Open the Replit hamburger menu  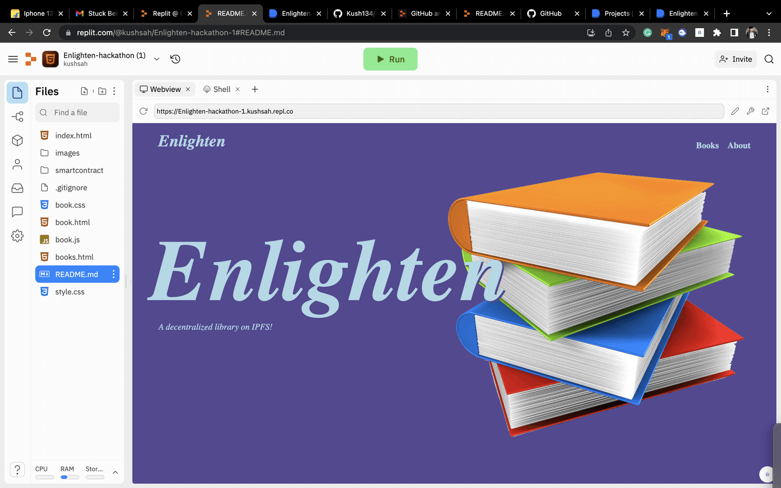pos(13,59)
